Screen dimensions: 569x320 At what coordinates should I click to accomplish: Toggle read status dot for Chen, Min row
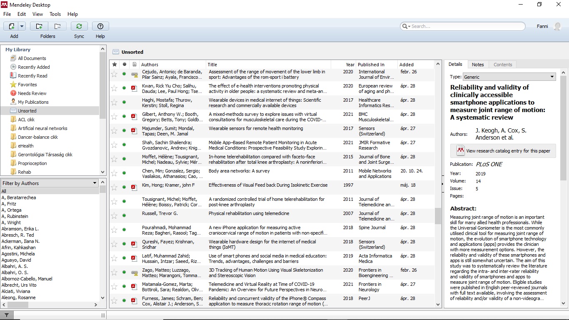tap(124, 173)
